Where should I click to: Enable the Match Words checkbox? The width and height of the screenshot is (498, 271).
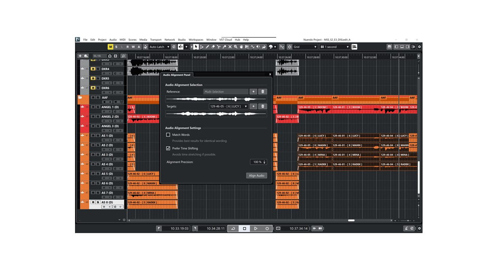(x=168, y=135)
